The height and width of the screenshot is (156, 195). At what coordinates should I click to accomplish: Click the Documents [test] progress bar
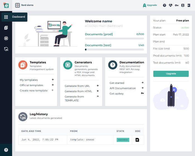tap(114, 50)
